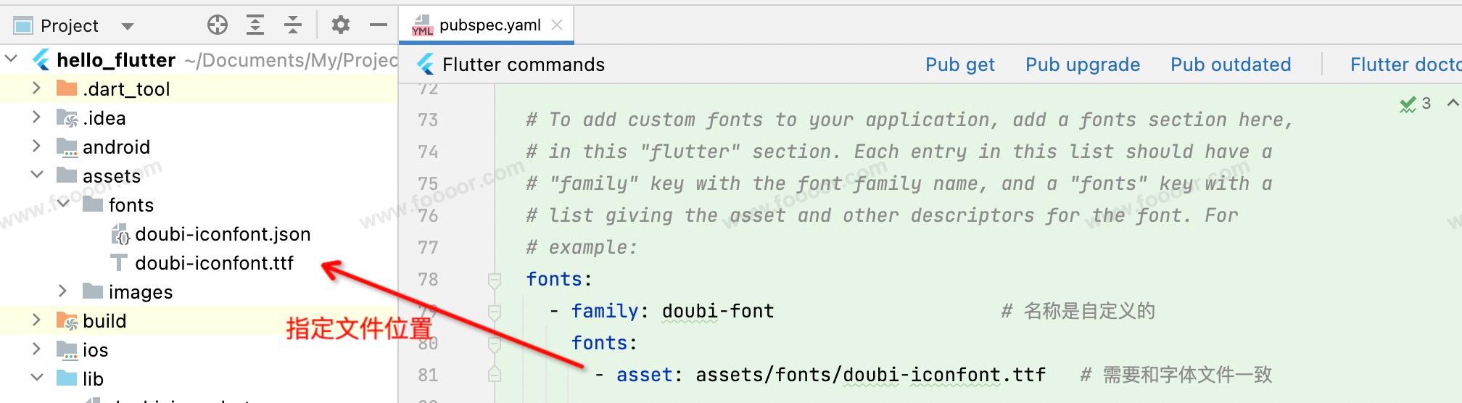This screenshot has height=403, width=1462.
Task: Expand the android folder
Action: pos(36,146)
